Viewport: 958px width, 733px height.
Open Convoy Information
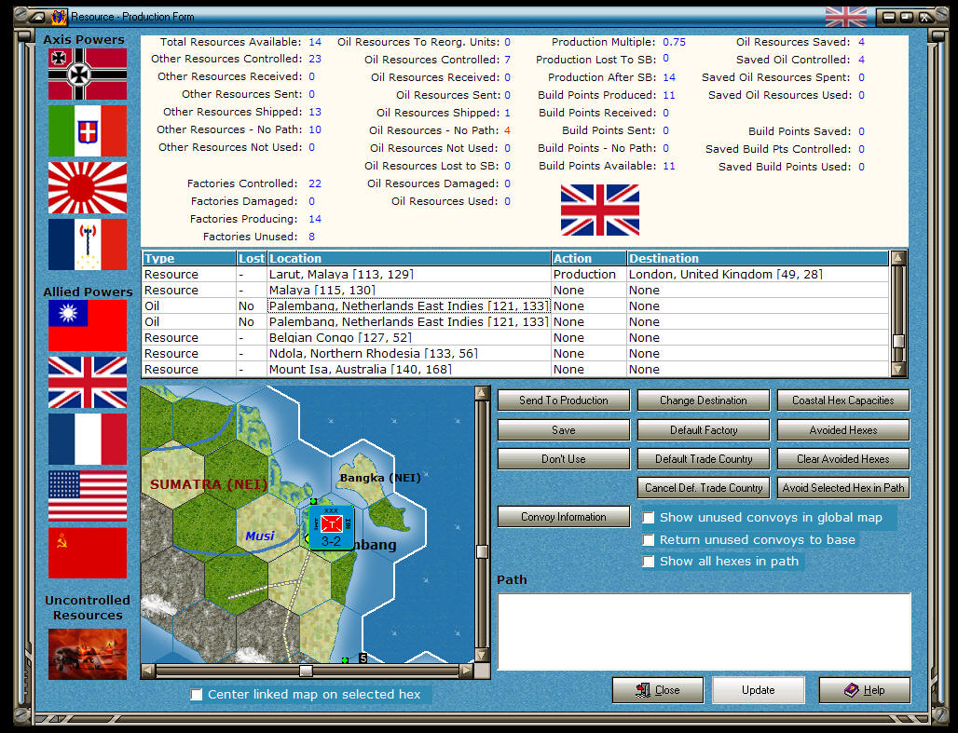pos(563,517)
